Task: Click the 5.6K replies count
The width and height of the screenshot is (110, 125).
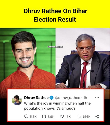Action: (x=33, y=117)
